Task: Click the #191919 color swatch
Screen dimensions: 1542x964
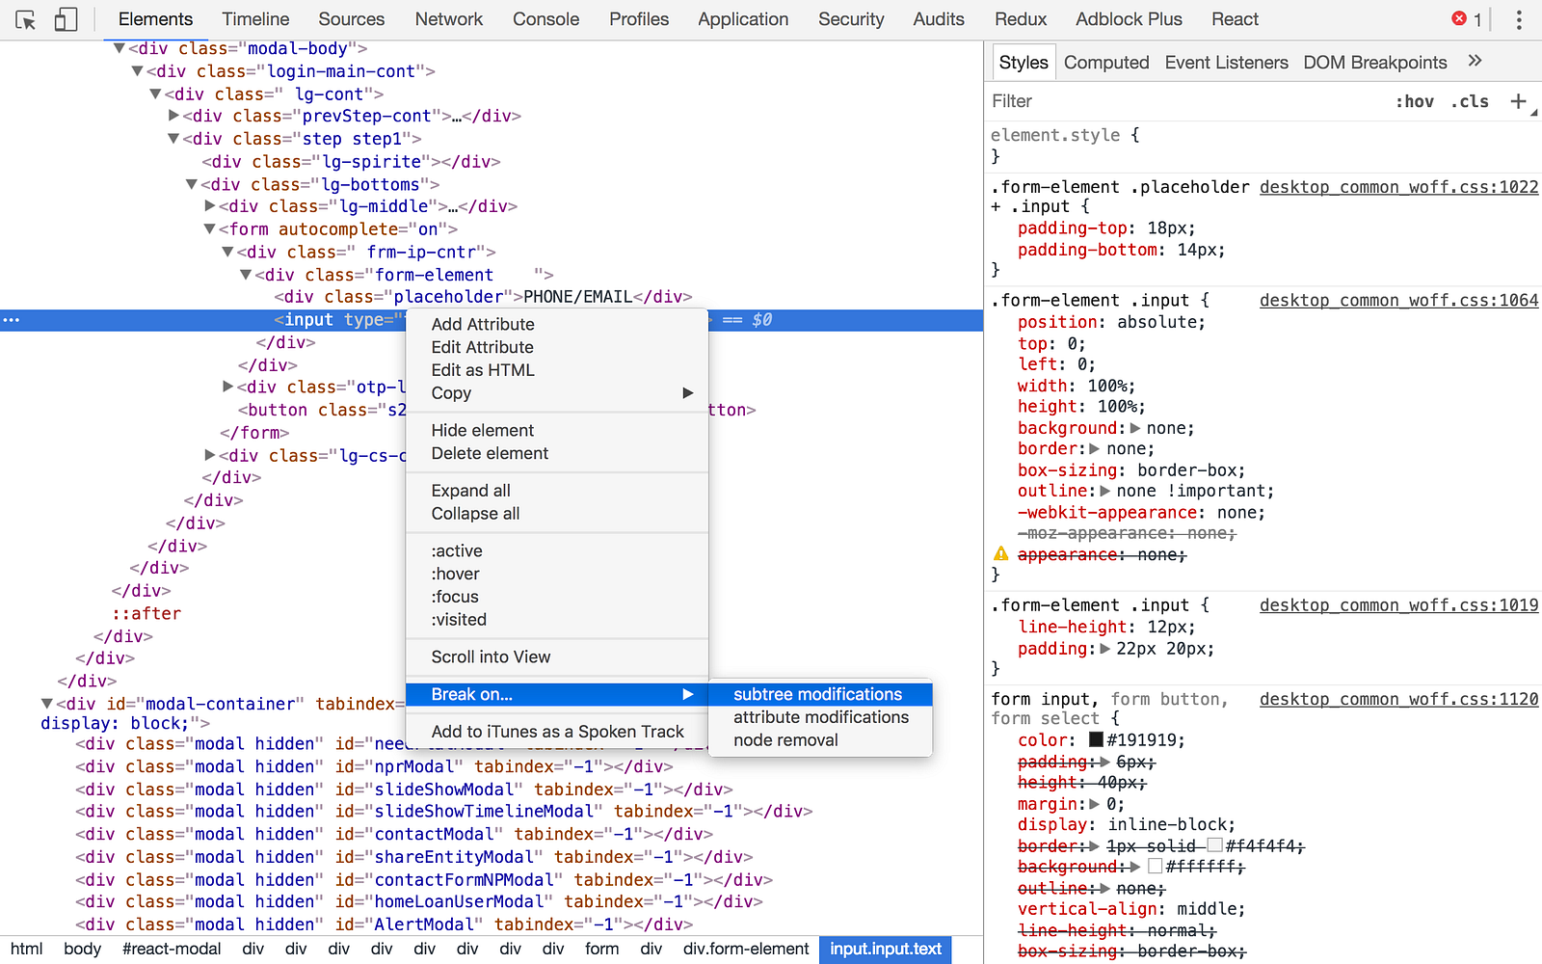Action: tap(1096, 740)
